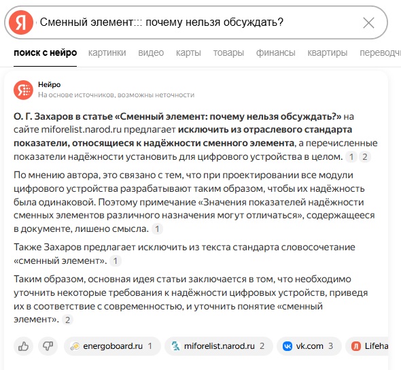
Task: Open the товары tab
Action: point(228,52)
